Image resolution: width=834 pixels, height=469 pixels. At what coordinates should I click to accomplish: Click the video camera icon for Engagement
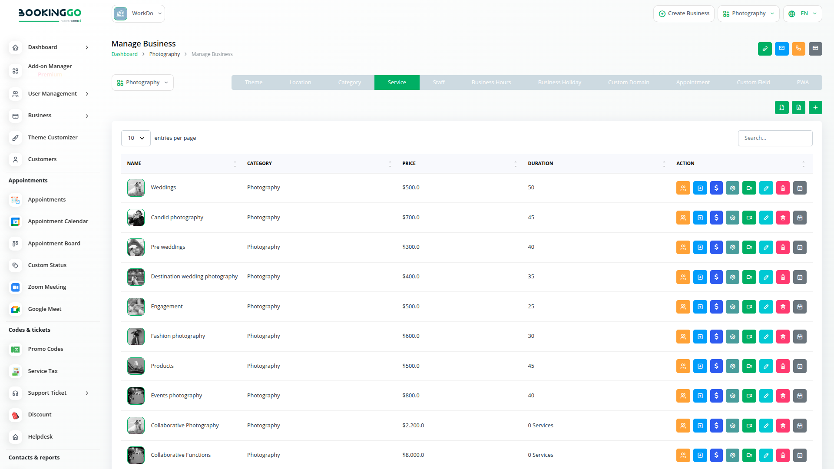[749, 307]
